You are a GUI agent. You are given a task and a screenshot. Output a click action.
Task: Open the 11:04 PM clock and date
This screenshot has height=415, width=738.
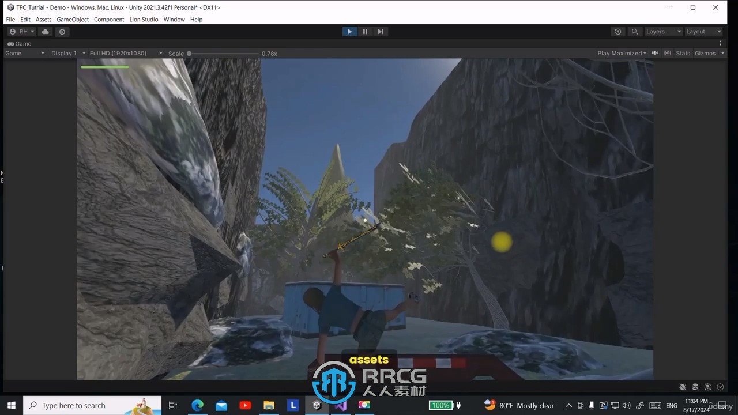point(696,405)
